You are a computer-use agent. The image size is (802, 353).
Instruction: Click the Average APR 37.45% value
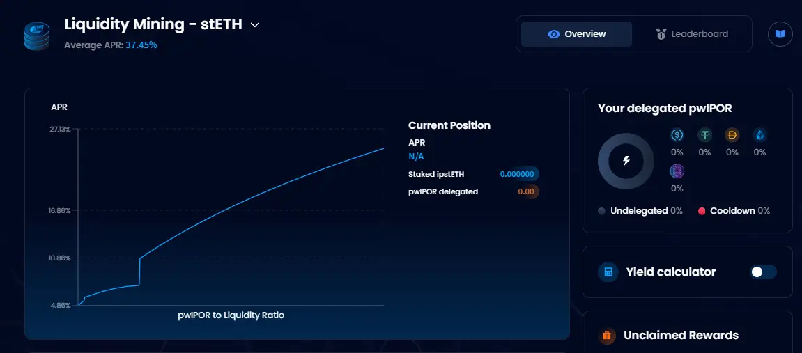(141, 45)
